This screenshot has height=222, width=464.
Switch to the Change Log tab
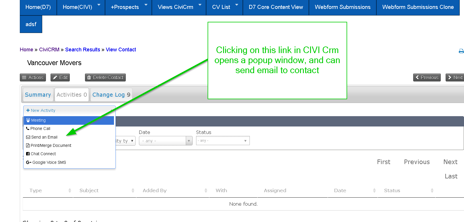[111, 95]
